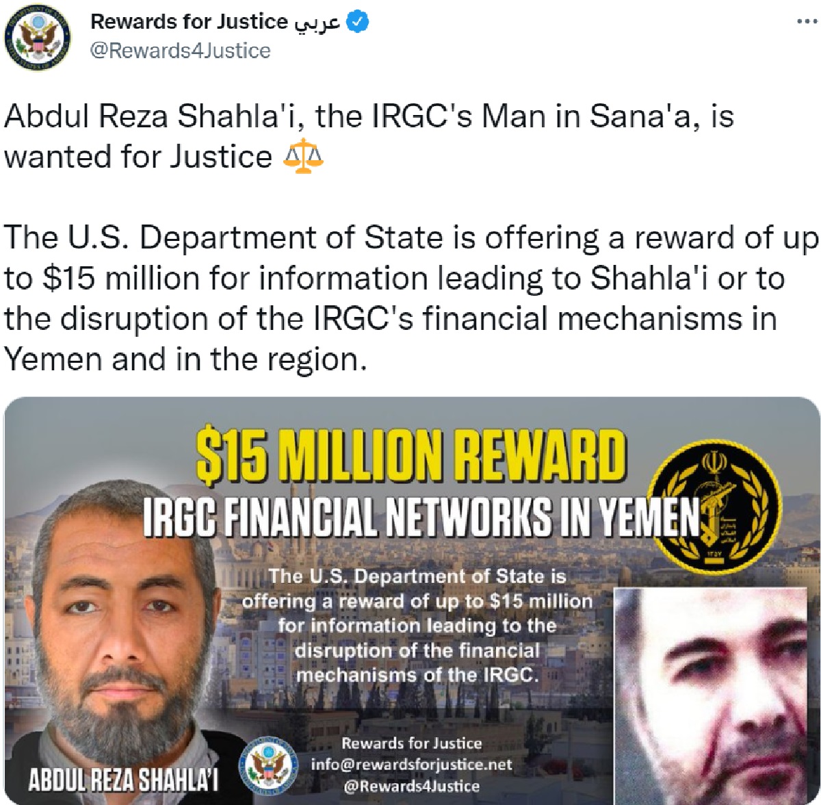Viewport: 821px width, 805px height.
Task: Click the tweet's first paragraph about Sana'a
Action: coord(369,138)
